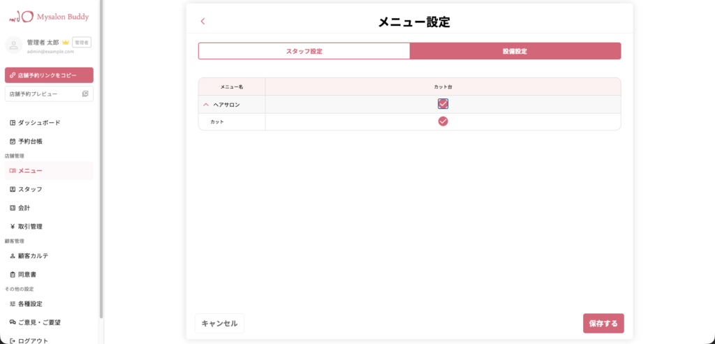Click 店舗予約リンクをコピー button
715x344 pixels.
pos(49,75)
